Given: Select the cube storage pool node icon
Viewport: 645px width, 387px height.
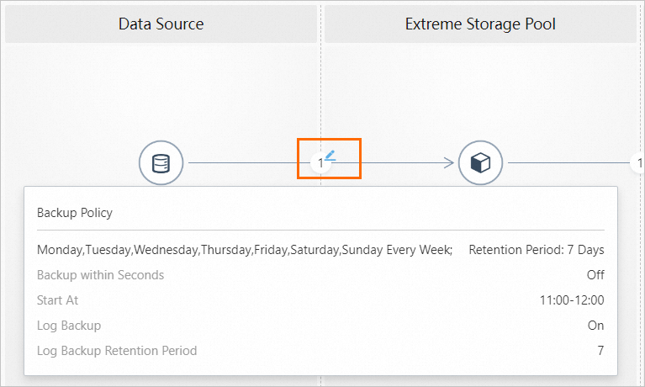Looking at the screenshot, I should [480, 163].
